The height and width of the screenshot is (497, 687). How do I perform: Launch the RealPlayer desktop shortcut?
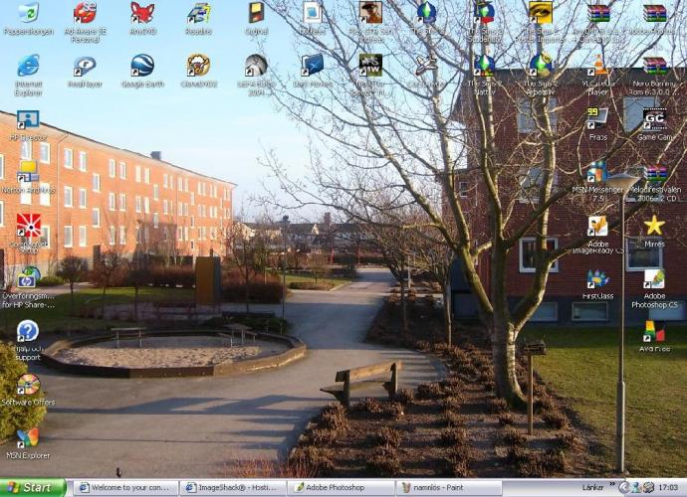pyautogui.click(x=86, y=67)
